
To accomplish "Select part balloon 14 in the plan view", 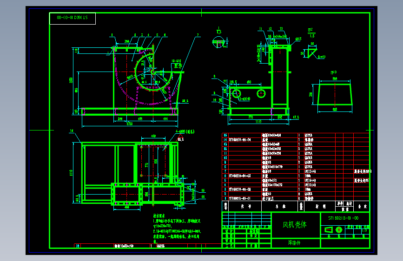I will point(72,131).
